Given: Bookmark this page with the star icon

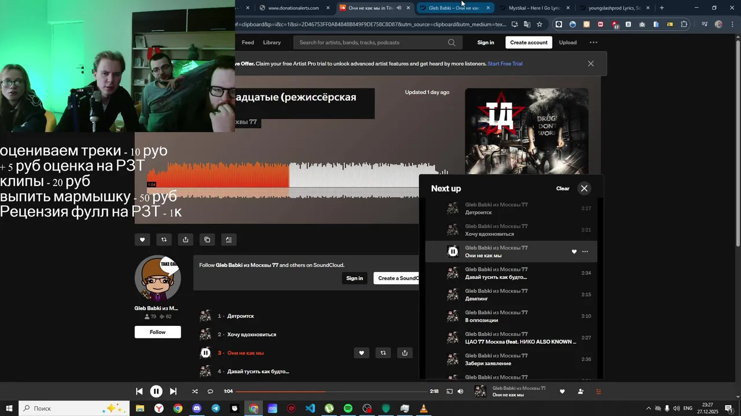Looking at the screenshot, I should (x=540, y=24).
